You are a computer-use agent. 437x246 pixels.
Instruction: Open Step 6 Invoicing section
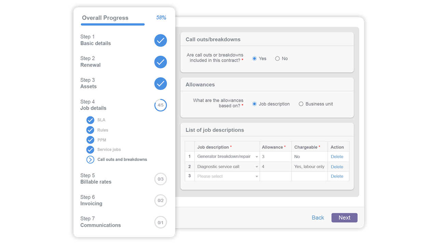(x=91, y=200)
